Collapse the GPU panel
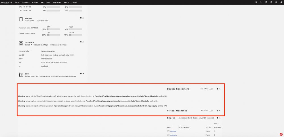The height and width of the screenshot is (137, 284). point(83,74)
